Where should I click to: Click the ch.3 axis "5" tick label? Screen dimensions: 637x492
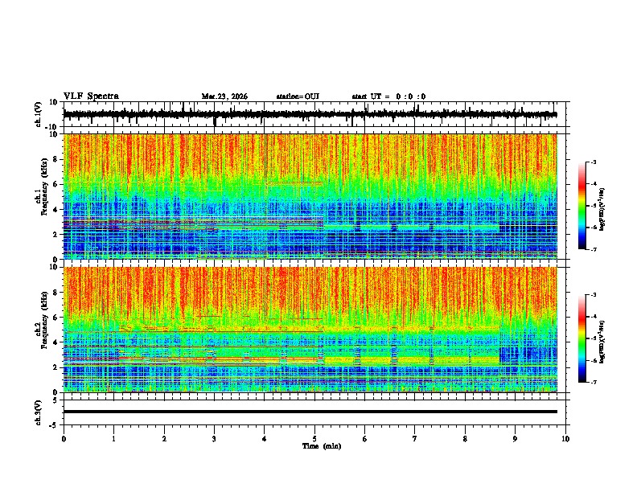pos(55,400)
